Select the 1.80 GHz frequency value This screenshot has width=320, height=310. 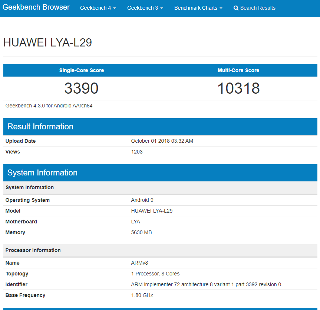click(x=142, y=296)
